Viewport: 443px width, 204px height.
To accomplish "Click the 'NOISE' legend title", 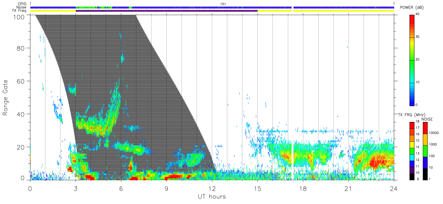I will [x=427, y=119].
